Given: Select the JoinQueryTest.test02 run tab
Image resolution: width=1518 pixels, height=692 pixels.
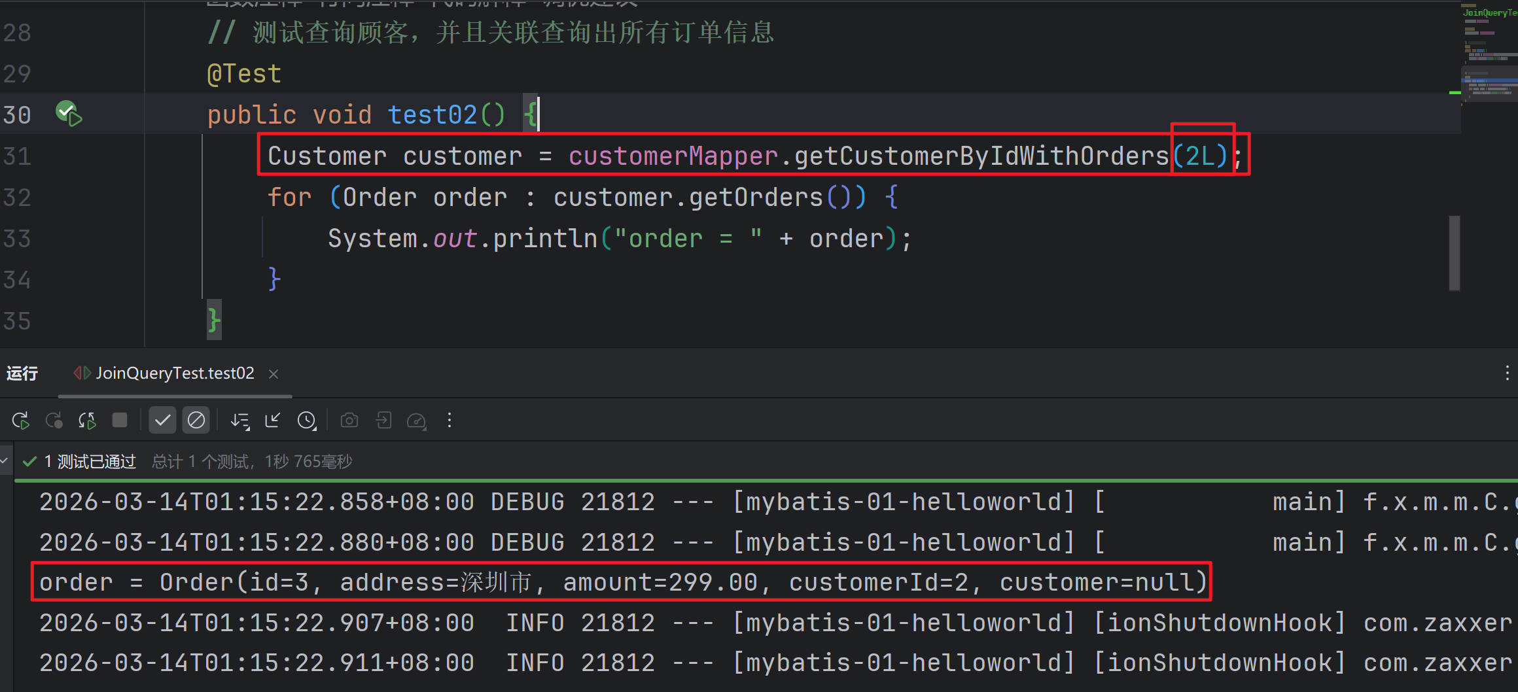Looking at the screenshot, I should [x=174, y=373].
